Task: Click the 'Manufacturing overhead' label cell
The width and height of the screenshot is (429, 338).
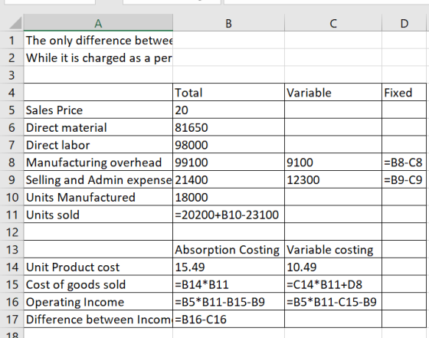Action: point(98,162)
